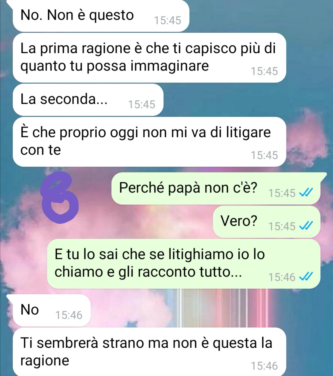Tap the 15:46 timestamp beside the "No" reply
Screen dimensions: 333x376
(x=69, y=315)
